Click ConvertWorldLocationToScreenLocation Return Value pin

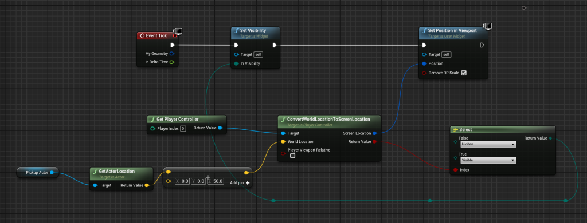click(375, 142)
